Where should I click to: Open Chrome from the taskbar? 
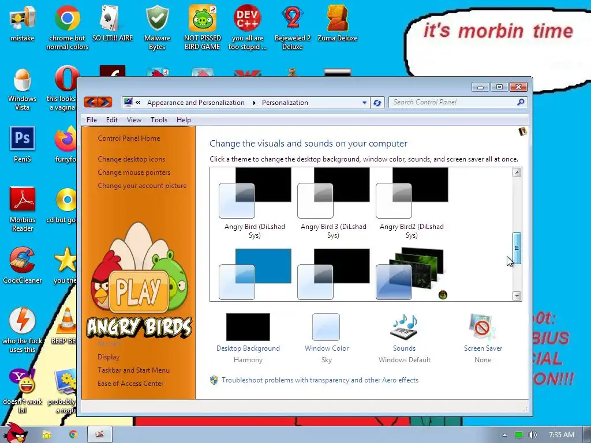[73, 435]
